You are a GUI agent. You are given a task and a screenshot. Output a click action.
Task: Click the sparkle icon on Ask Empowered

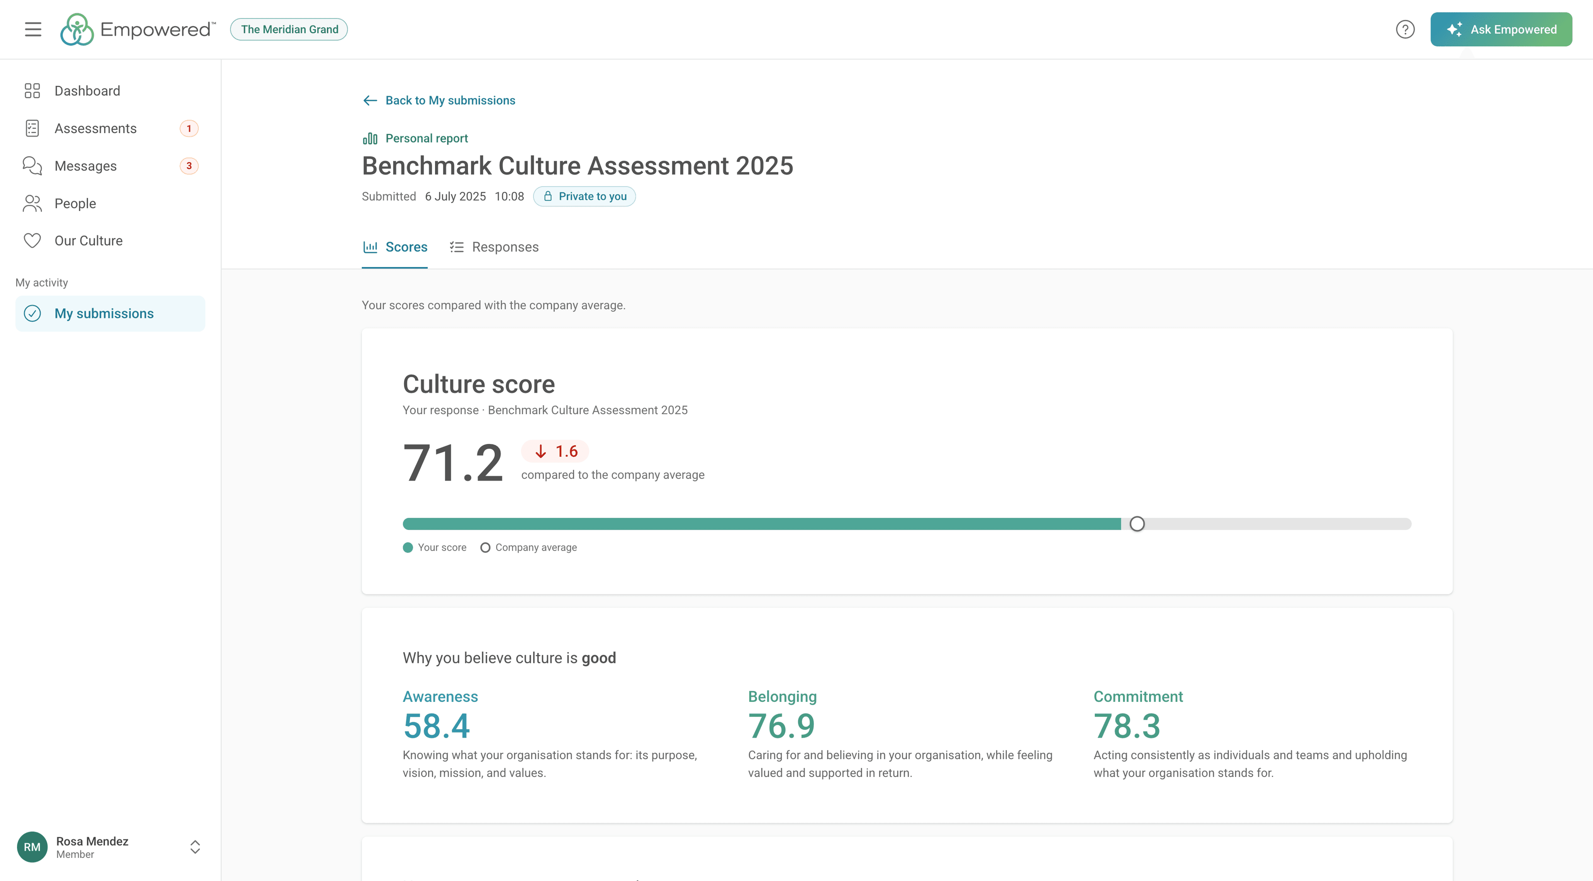point(1454,29)
